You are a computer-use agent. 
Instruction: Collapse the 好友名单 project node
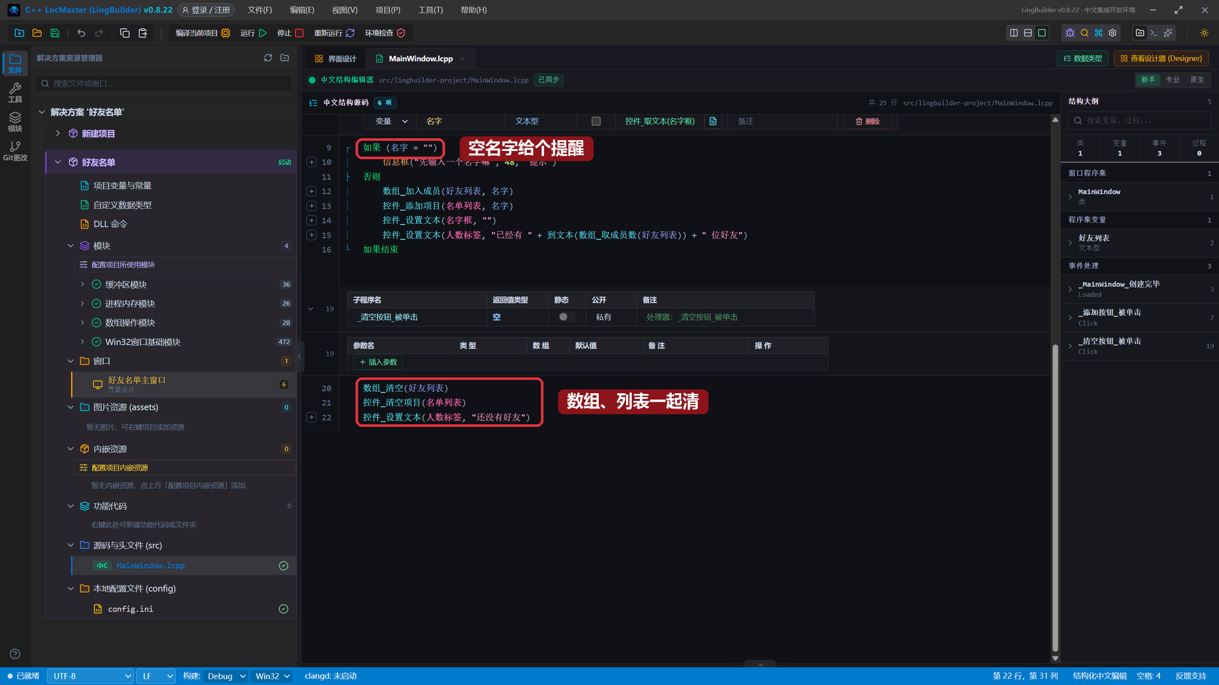(x=58, y=162)
